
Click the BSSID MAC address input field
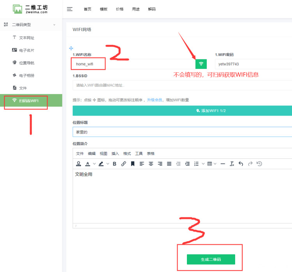[x=181, y=85]
